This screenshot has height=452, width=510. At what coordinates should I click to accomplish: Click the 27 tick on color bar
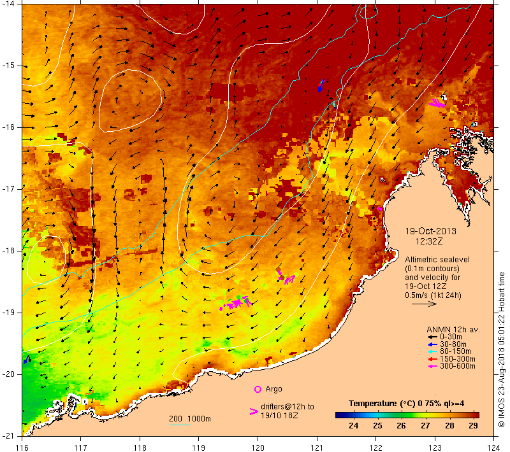[425, 426]
